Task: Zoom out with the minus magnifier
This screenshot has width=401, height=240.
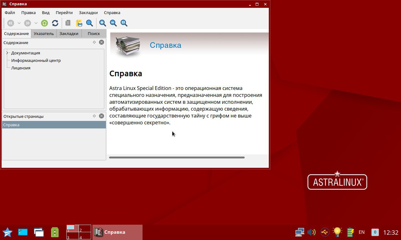Action: [x=113, y=23]
